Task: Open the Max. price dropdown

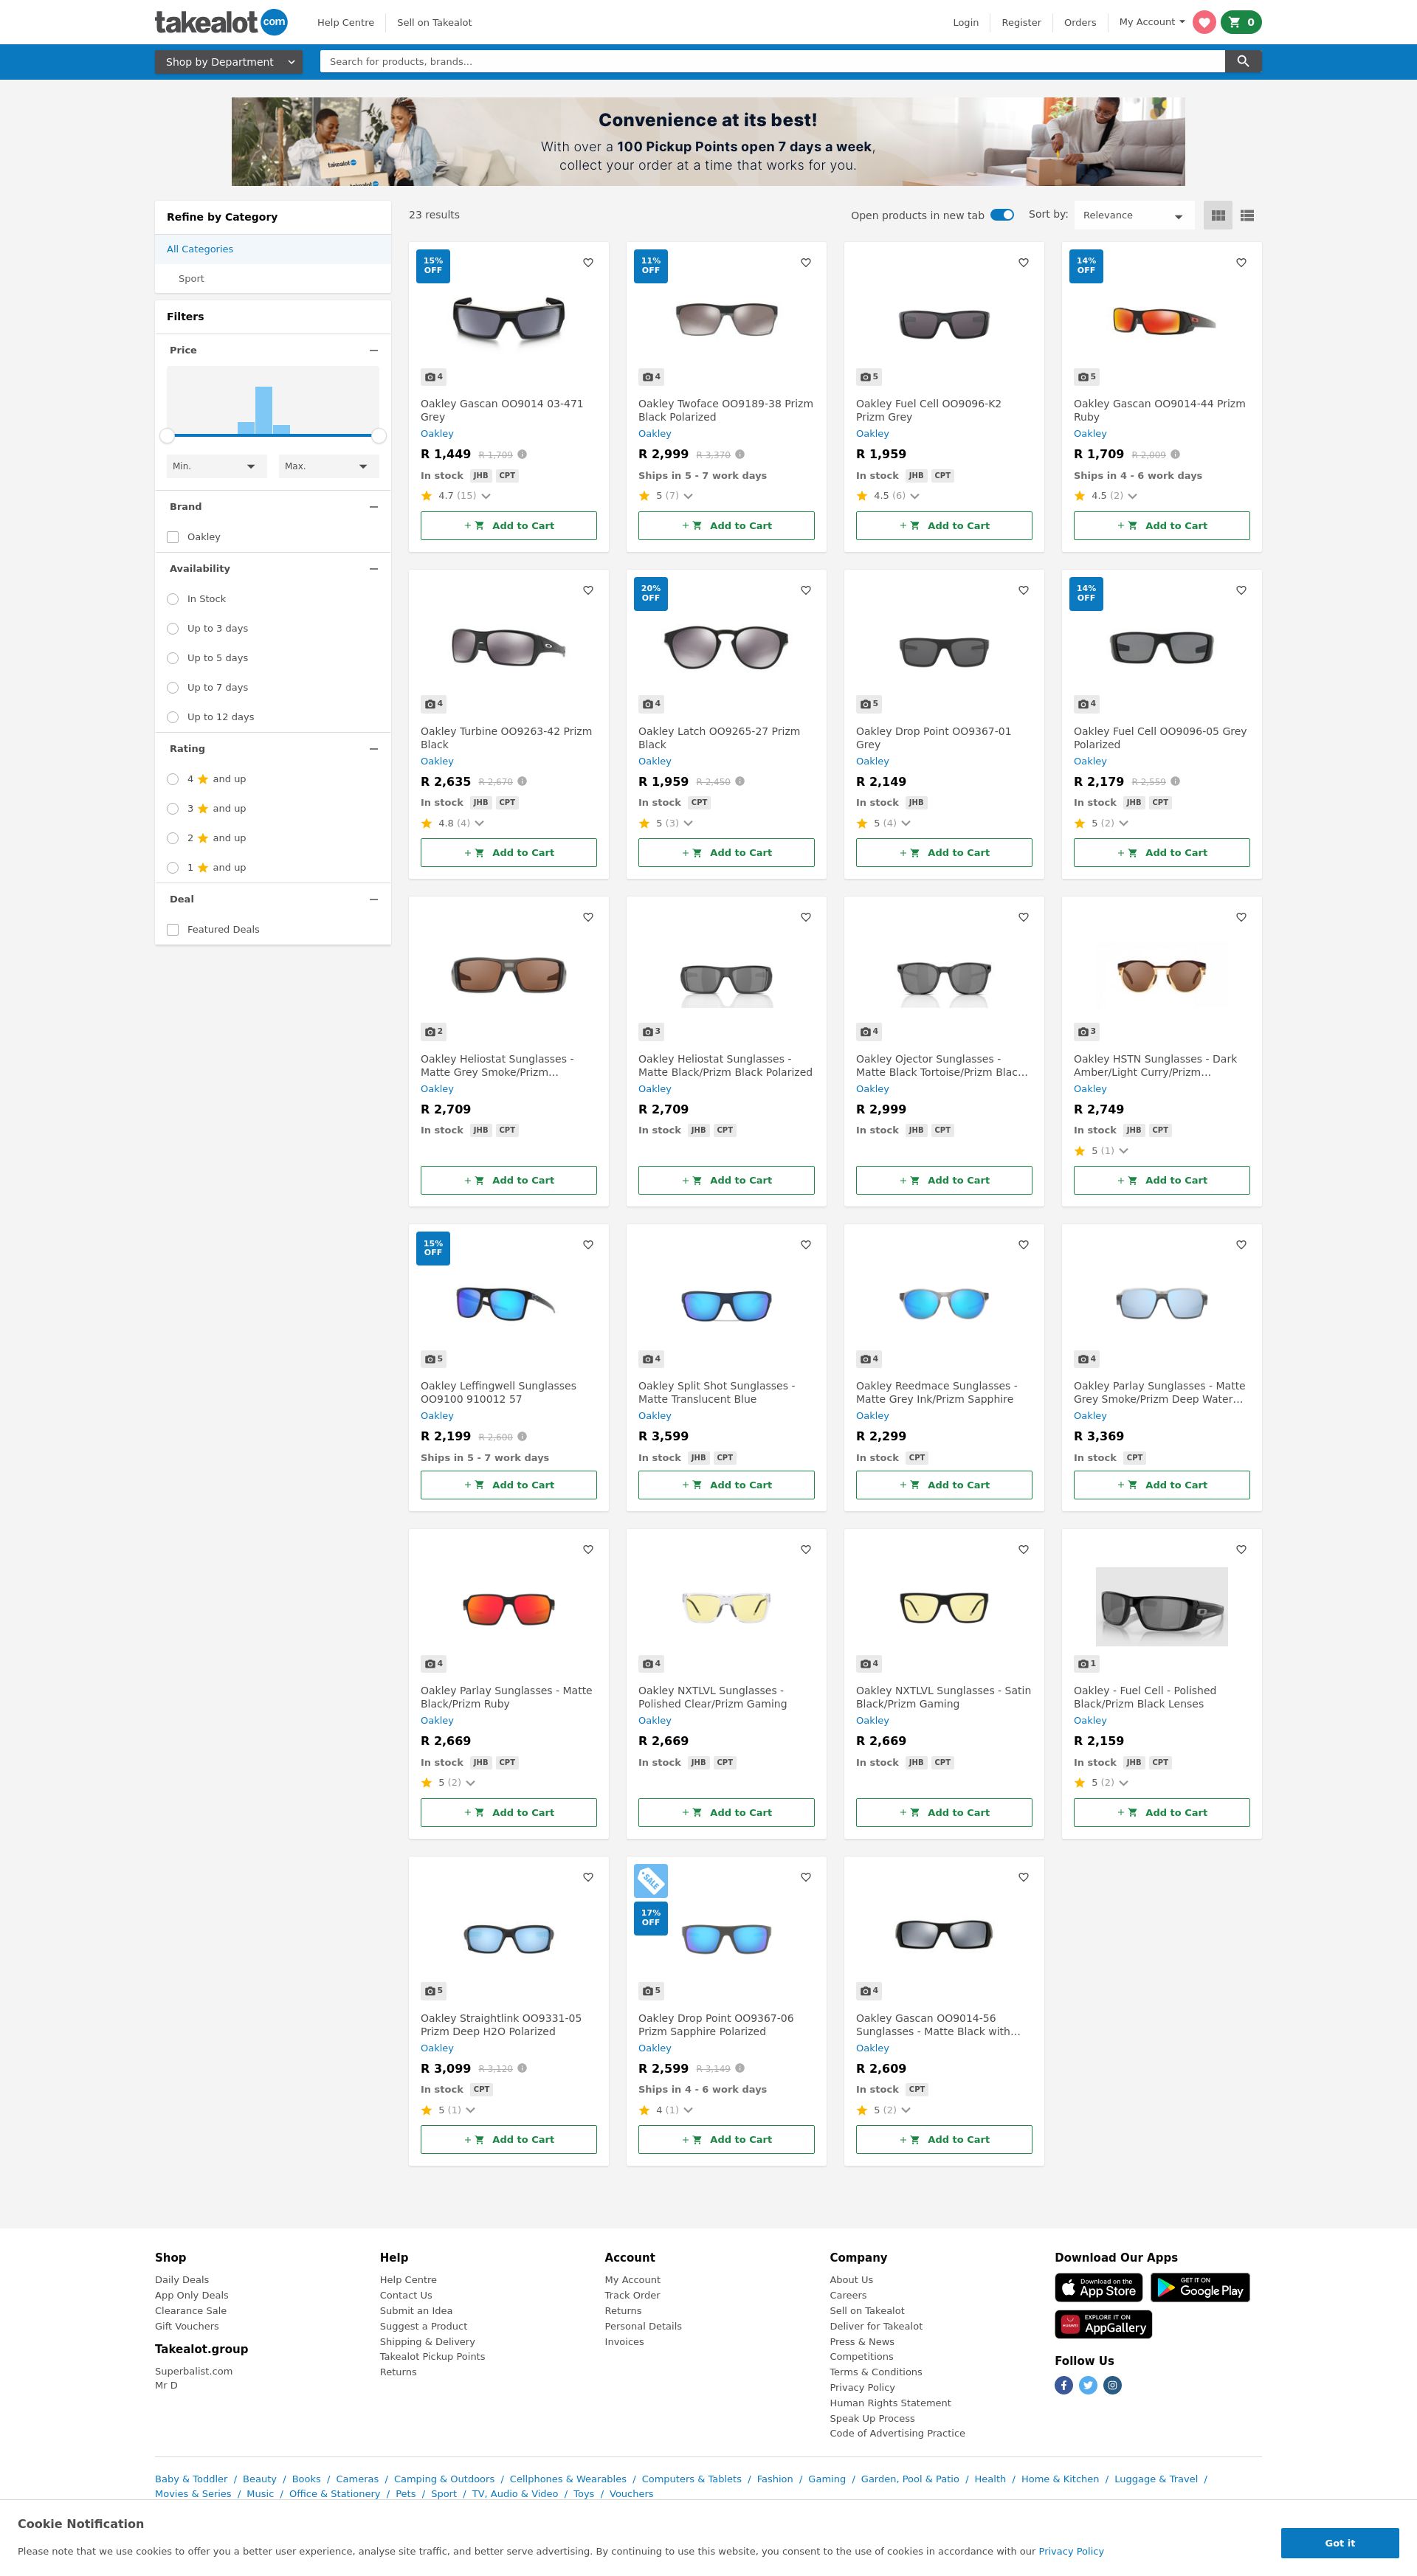Action: (328, 466)
